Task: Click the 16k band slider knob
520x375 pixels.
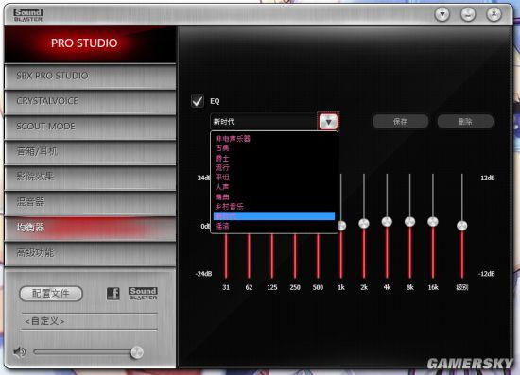Action: pyautogui.click(x=432, y=222)
